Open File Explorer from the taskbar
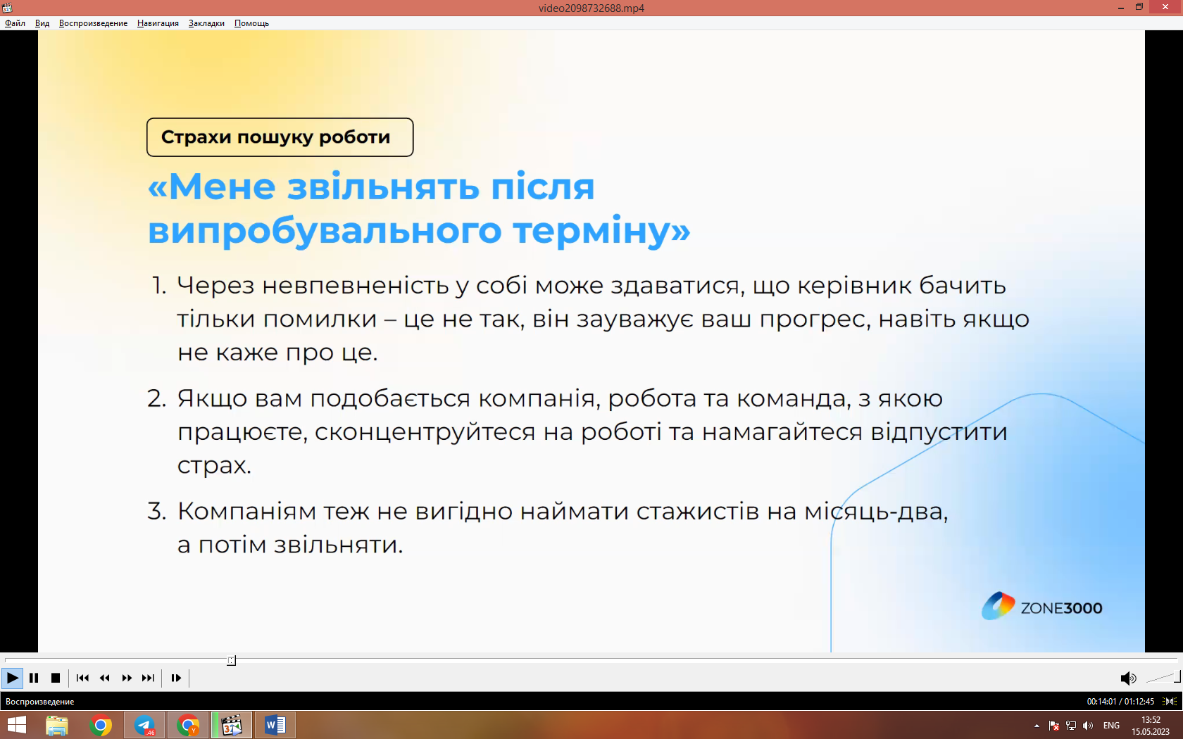 (x=57, y=725)
